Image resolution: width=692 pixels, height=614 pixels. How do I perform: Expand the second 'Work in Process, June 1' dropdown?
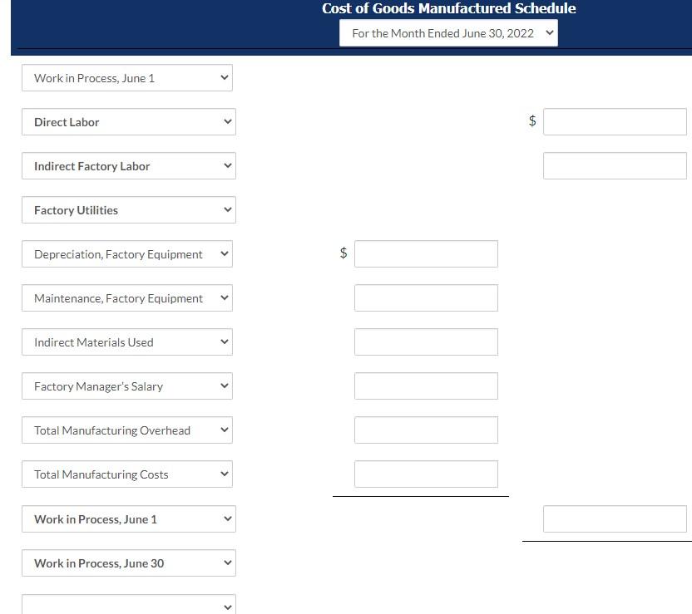coord(128,518)
